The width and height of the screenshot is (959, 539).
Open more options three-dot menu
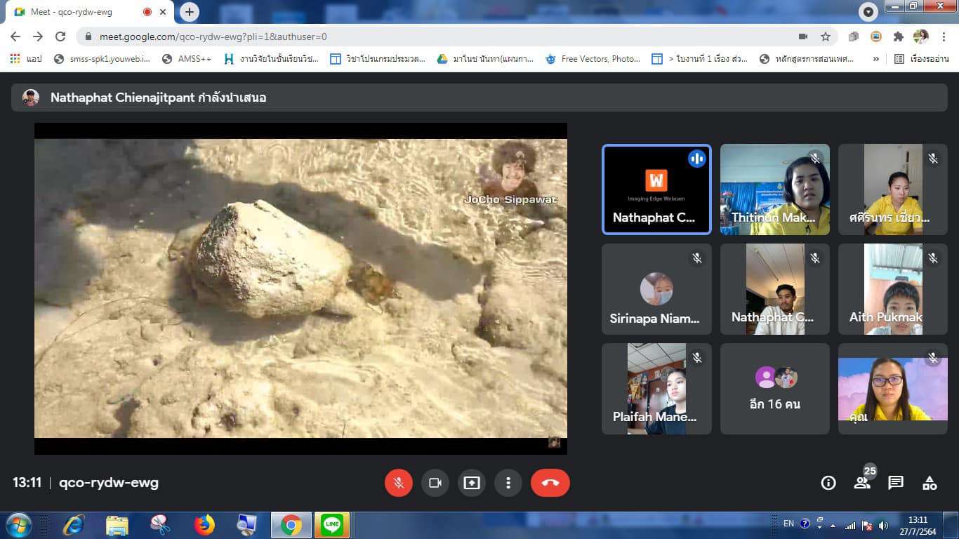[x=508, y=483]
